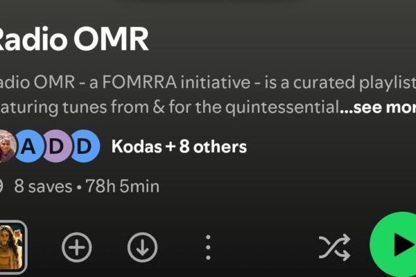Add playlist to library plus icon
Screen dimensions: 416x277
tap(77, 247)
